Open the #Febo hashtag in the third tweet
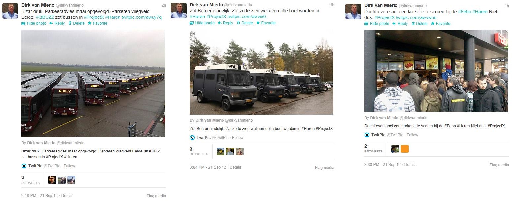Screen dimensions: 515x202 [x=464, y=12]
